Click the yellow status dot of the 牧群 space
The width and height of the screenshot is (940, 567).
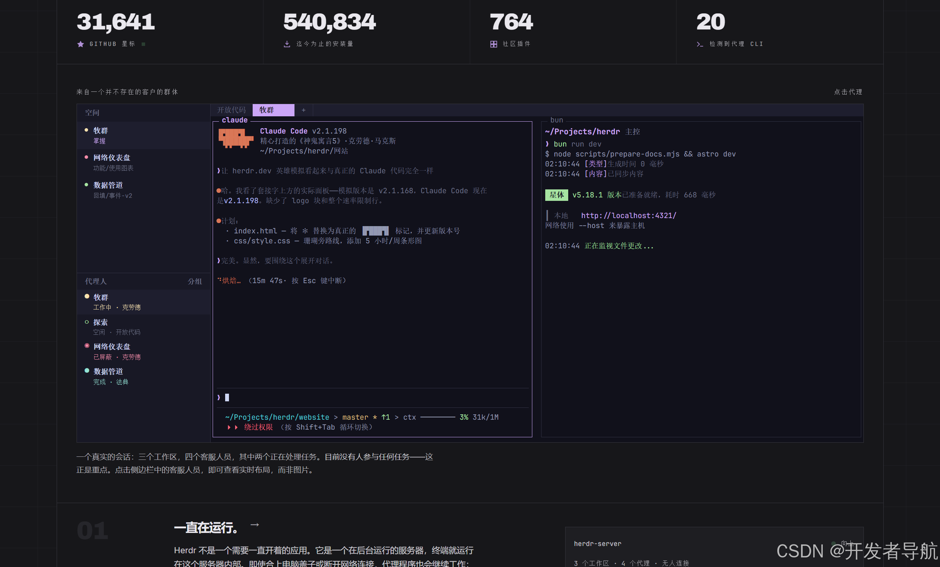87,130
